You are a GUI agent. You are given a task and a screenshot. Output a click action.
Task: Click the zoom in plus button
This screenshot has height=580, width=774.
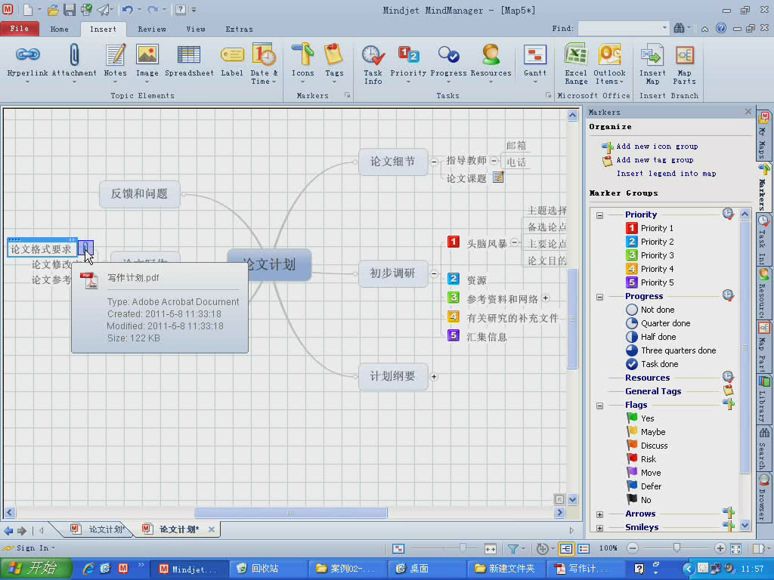click(x=720, y=548)
